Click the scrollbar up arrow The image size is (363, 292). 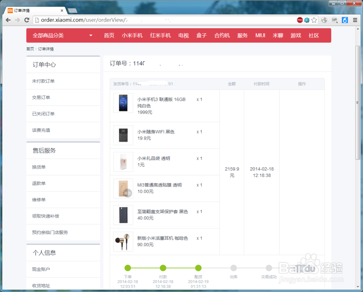(x=358, y=29)
